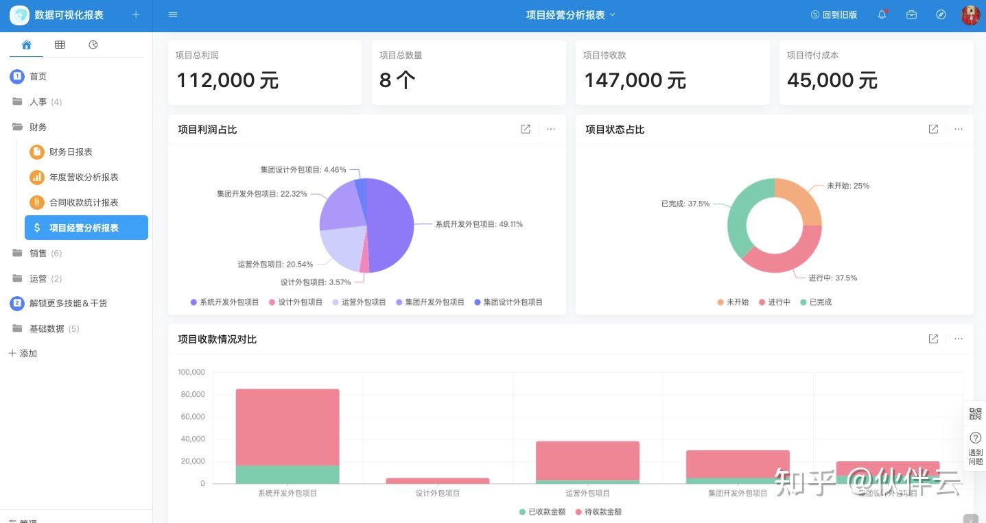Toggle sidebar with hamburger menu icon
The image size is (986, 523).
pyautogui.click(x=173, y=14)
